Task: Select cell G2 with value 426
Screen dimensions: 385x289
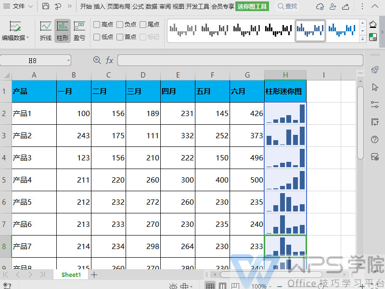Action: (247, 113)
